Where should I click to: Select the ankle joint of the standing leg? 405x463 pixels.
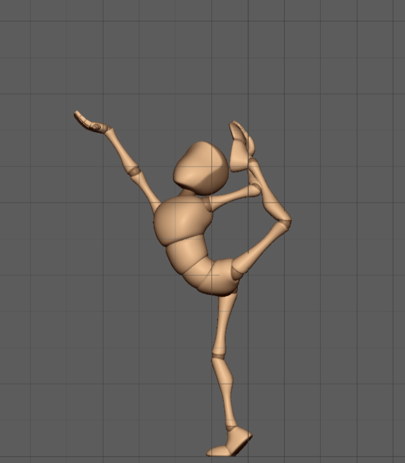click(231, 428)
